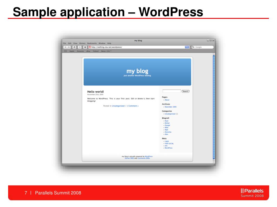Click the my blog header title
277x207 pixels.
click(x=137, y=71)
